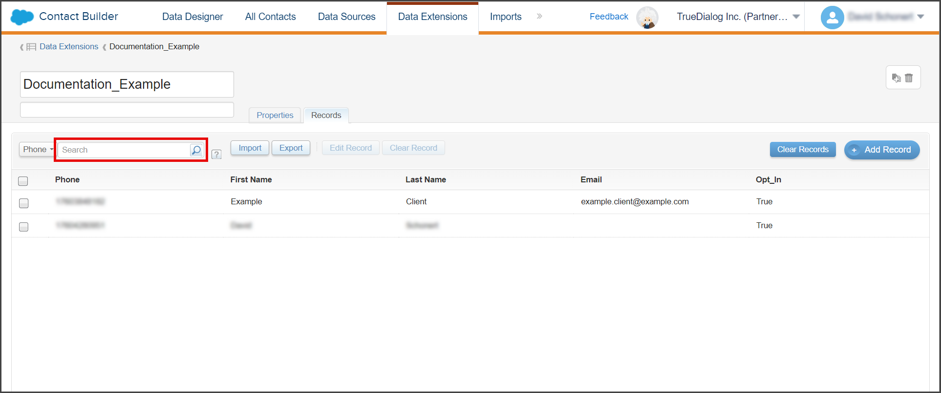Click the search magnifier icon
This screenshot has height=393, width=941.
tap(196, 150)
